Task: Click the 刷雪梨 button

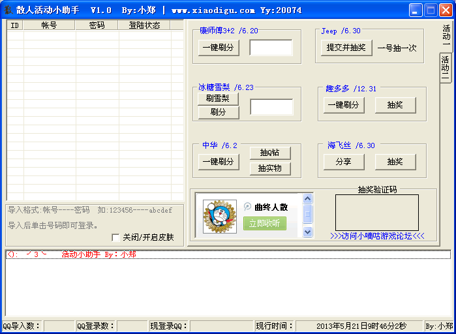Action: click(x=218, y=99)
